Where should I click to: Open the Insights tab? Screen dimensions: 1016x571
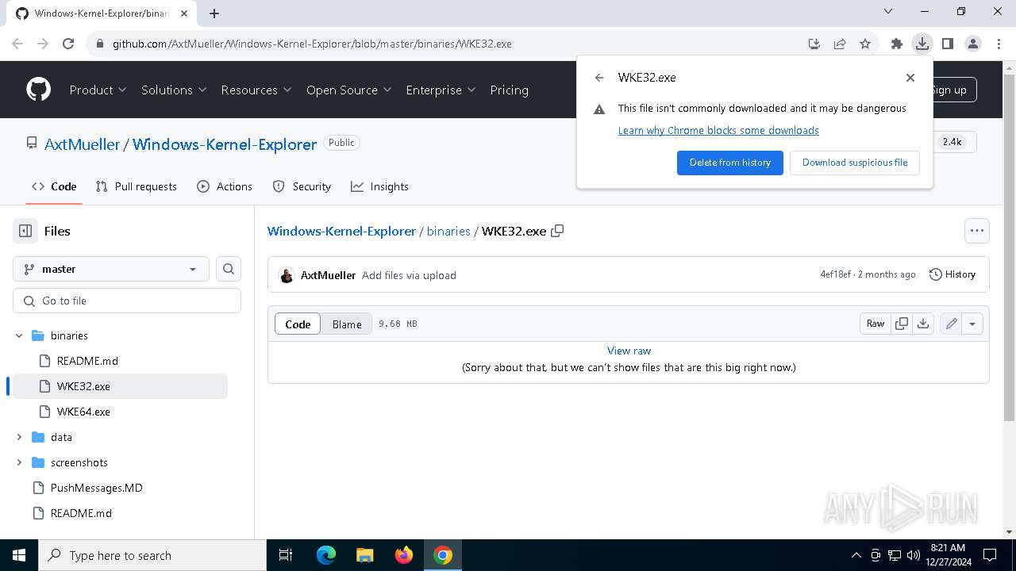tap(379, 186)
